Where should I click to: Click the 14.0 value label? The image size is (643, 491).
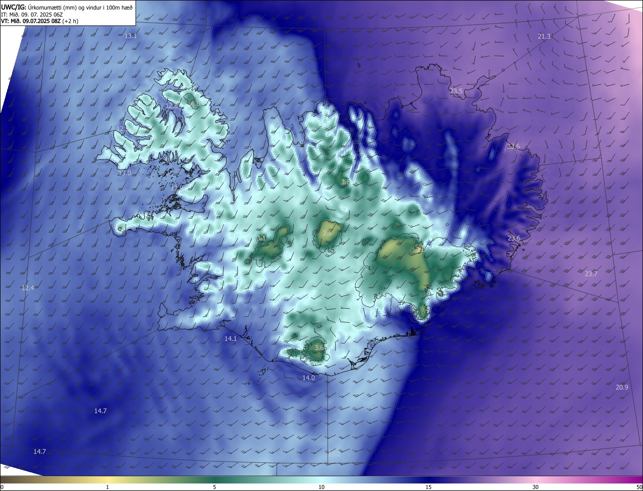point(308,378)
